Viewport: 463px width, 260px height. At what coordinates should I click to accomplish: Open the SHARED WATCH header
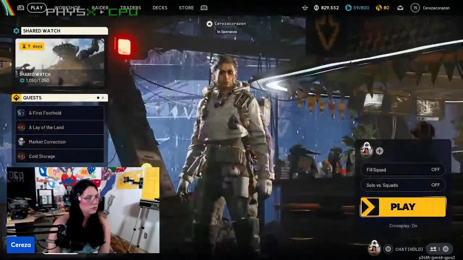(x=64, y=31)
